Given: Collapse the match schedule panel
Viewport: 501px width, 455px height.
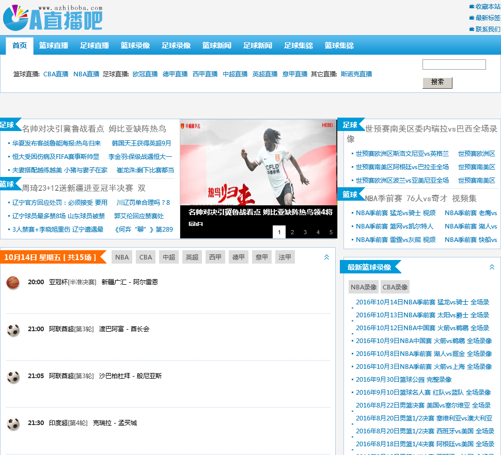Looking at the screenshot, I should click(x=326, y=257).
